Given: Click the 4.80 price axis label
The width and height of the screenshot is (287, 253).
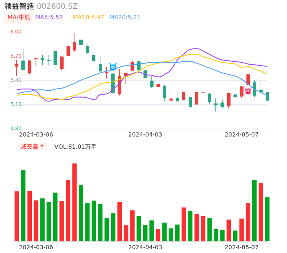Looking at the screenshot, I should tap(16, 129).
